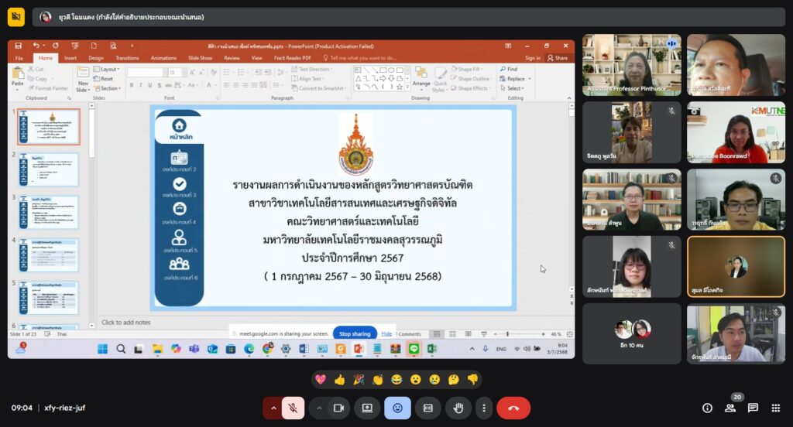Open the meeting chat panel
Screen dimensions: 793x427
tap(753, 408)
